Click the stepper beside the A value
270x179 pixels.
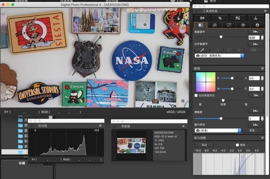click(262, 78)
